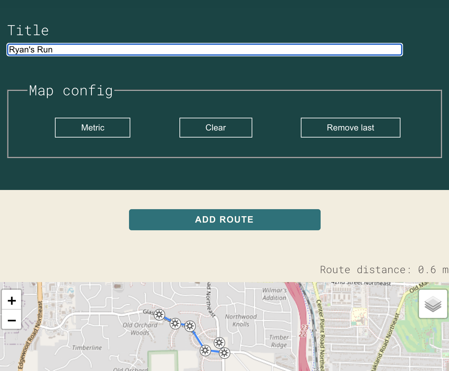Image resolution: width=449 pixels, height=371 pixels.
Task: Zoom in on the map
Action: [x=12, y=300]
